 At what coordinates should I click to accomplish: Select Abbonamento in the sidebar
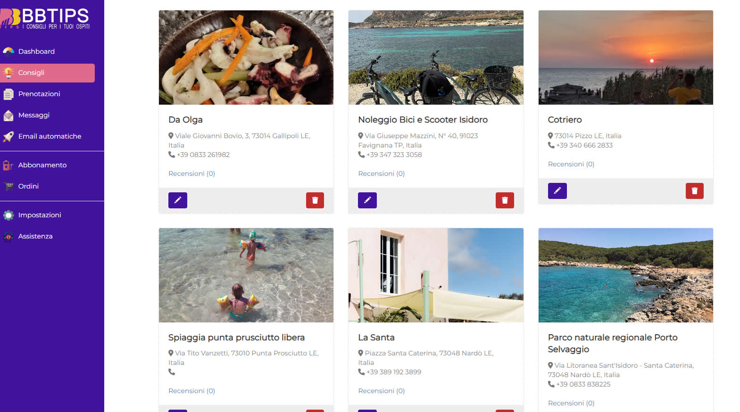tap(42, 165)
